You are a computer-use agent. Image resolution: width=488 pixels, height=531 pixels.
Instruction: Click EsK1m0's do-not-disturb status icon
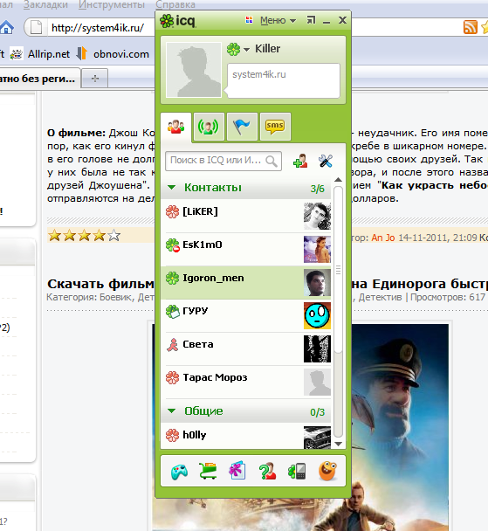[x=172, y=245]
